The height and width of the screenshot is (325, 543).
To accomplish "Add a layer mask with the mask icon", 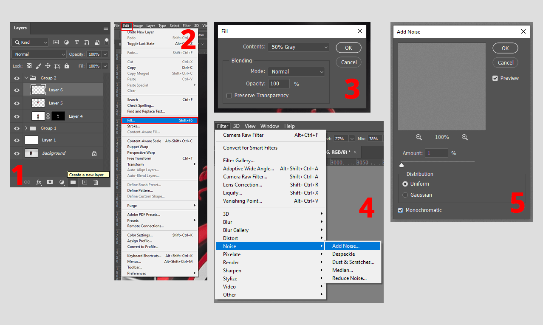I will click(x=50, y=182).
